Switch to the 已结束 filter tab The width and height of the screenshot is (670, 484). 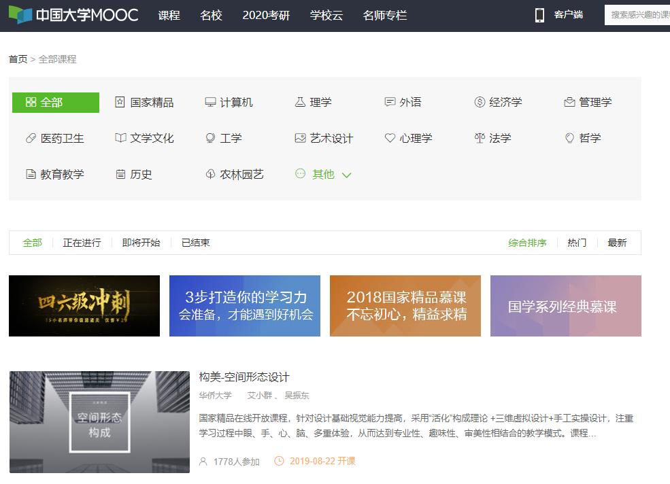pos(195,241)
